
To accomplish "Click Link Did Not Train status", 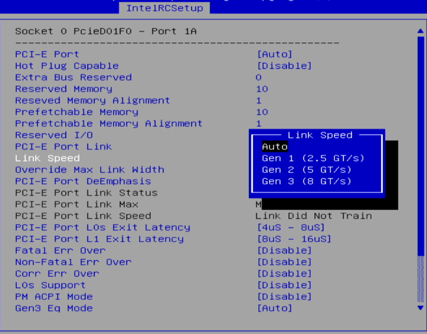I will point(313,216).
